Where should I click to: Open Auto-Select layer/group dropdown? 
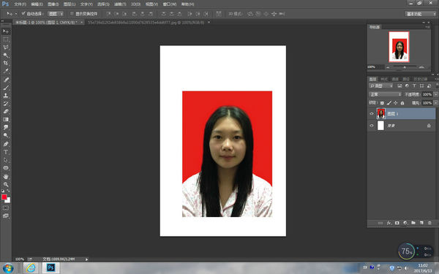click(x=56, y=14)
